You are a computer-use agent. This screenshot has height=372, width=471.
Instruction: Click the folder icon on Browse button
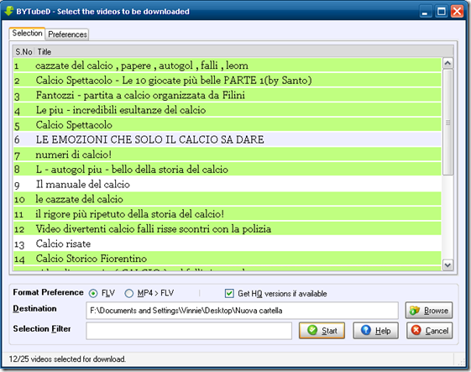tap(415, 310)
